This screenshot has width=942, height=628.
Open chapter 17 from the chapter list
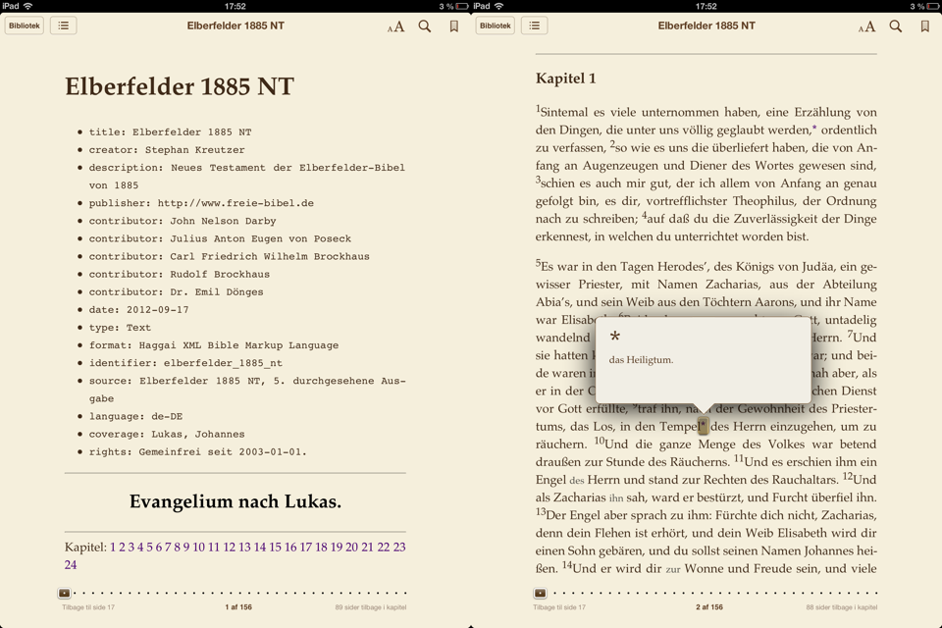[x=305, y=548]
